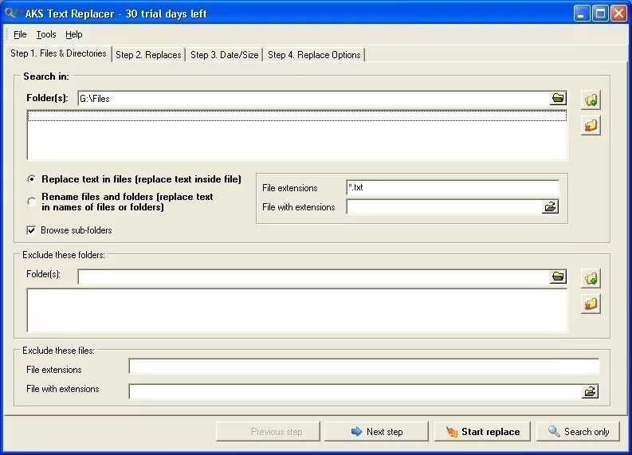This screenshot has width=632, height=455.
Task: Switch to Step 1. Files & Directories tab
Action: (58, 53)
